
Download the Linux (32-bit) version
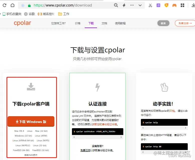40,145
